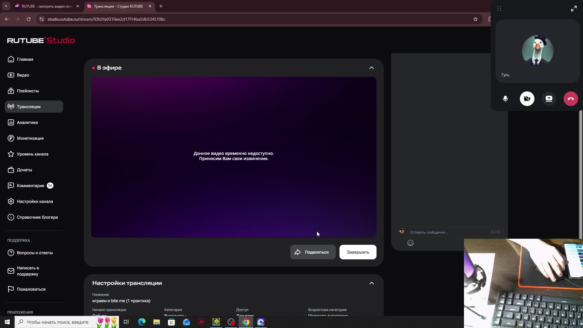Collapse 'Настройки трансляции' section

coord(371,283)
